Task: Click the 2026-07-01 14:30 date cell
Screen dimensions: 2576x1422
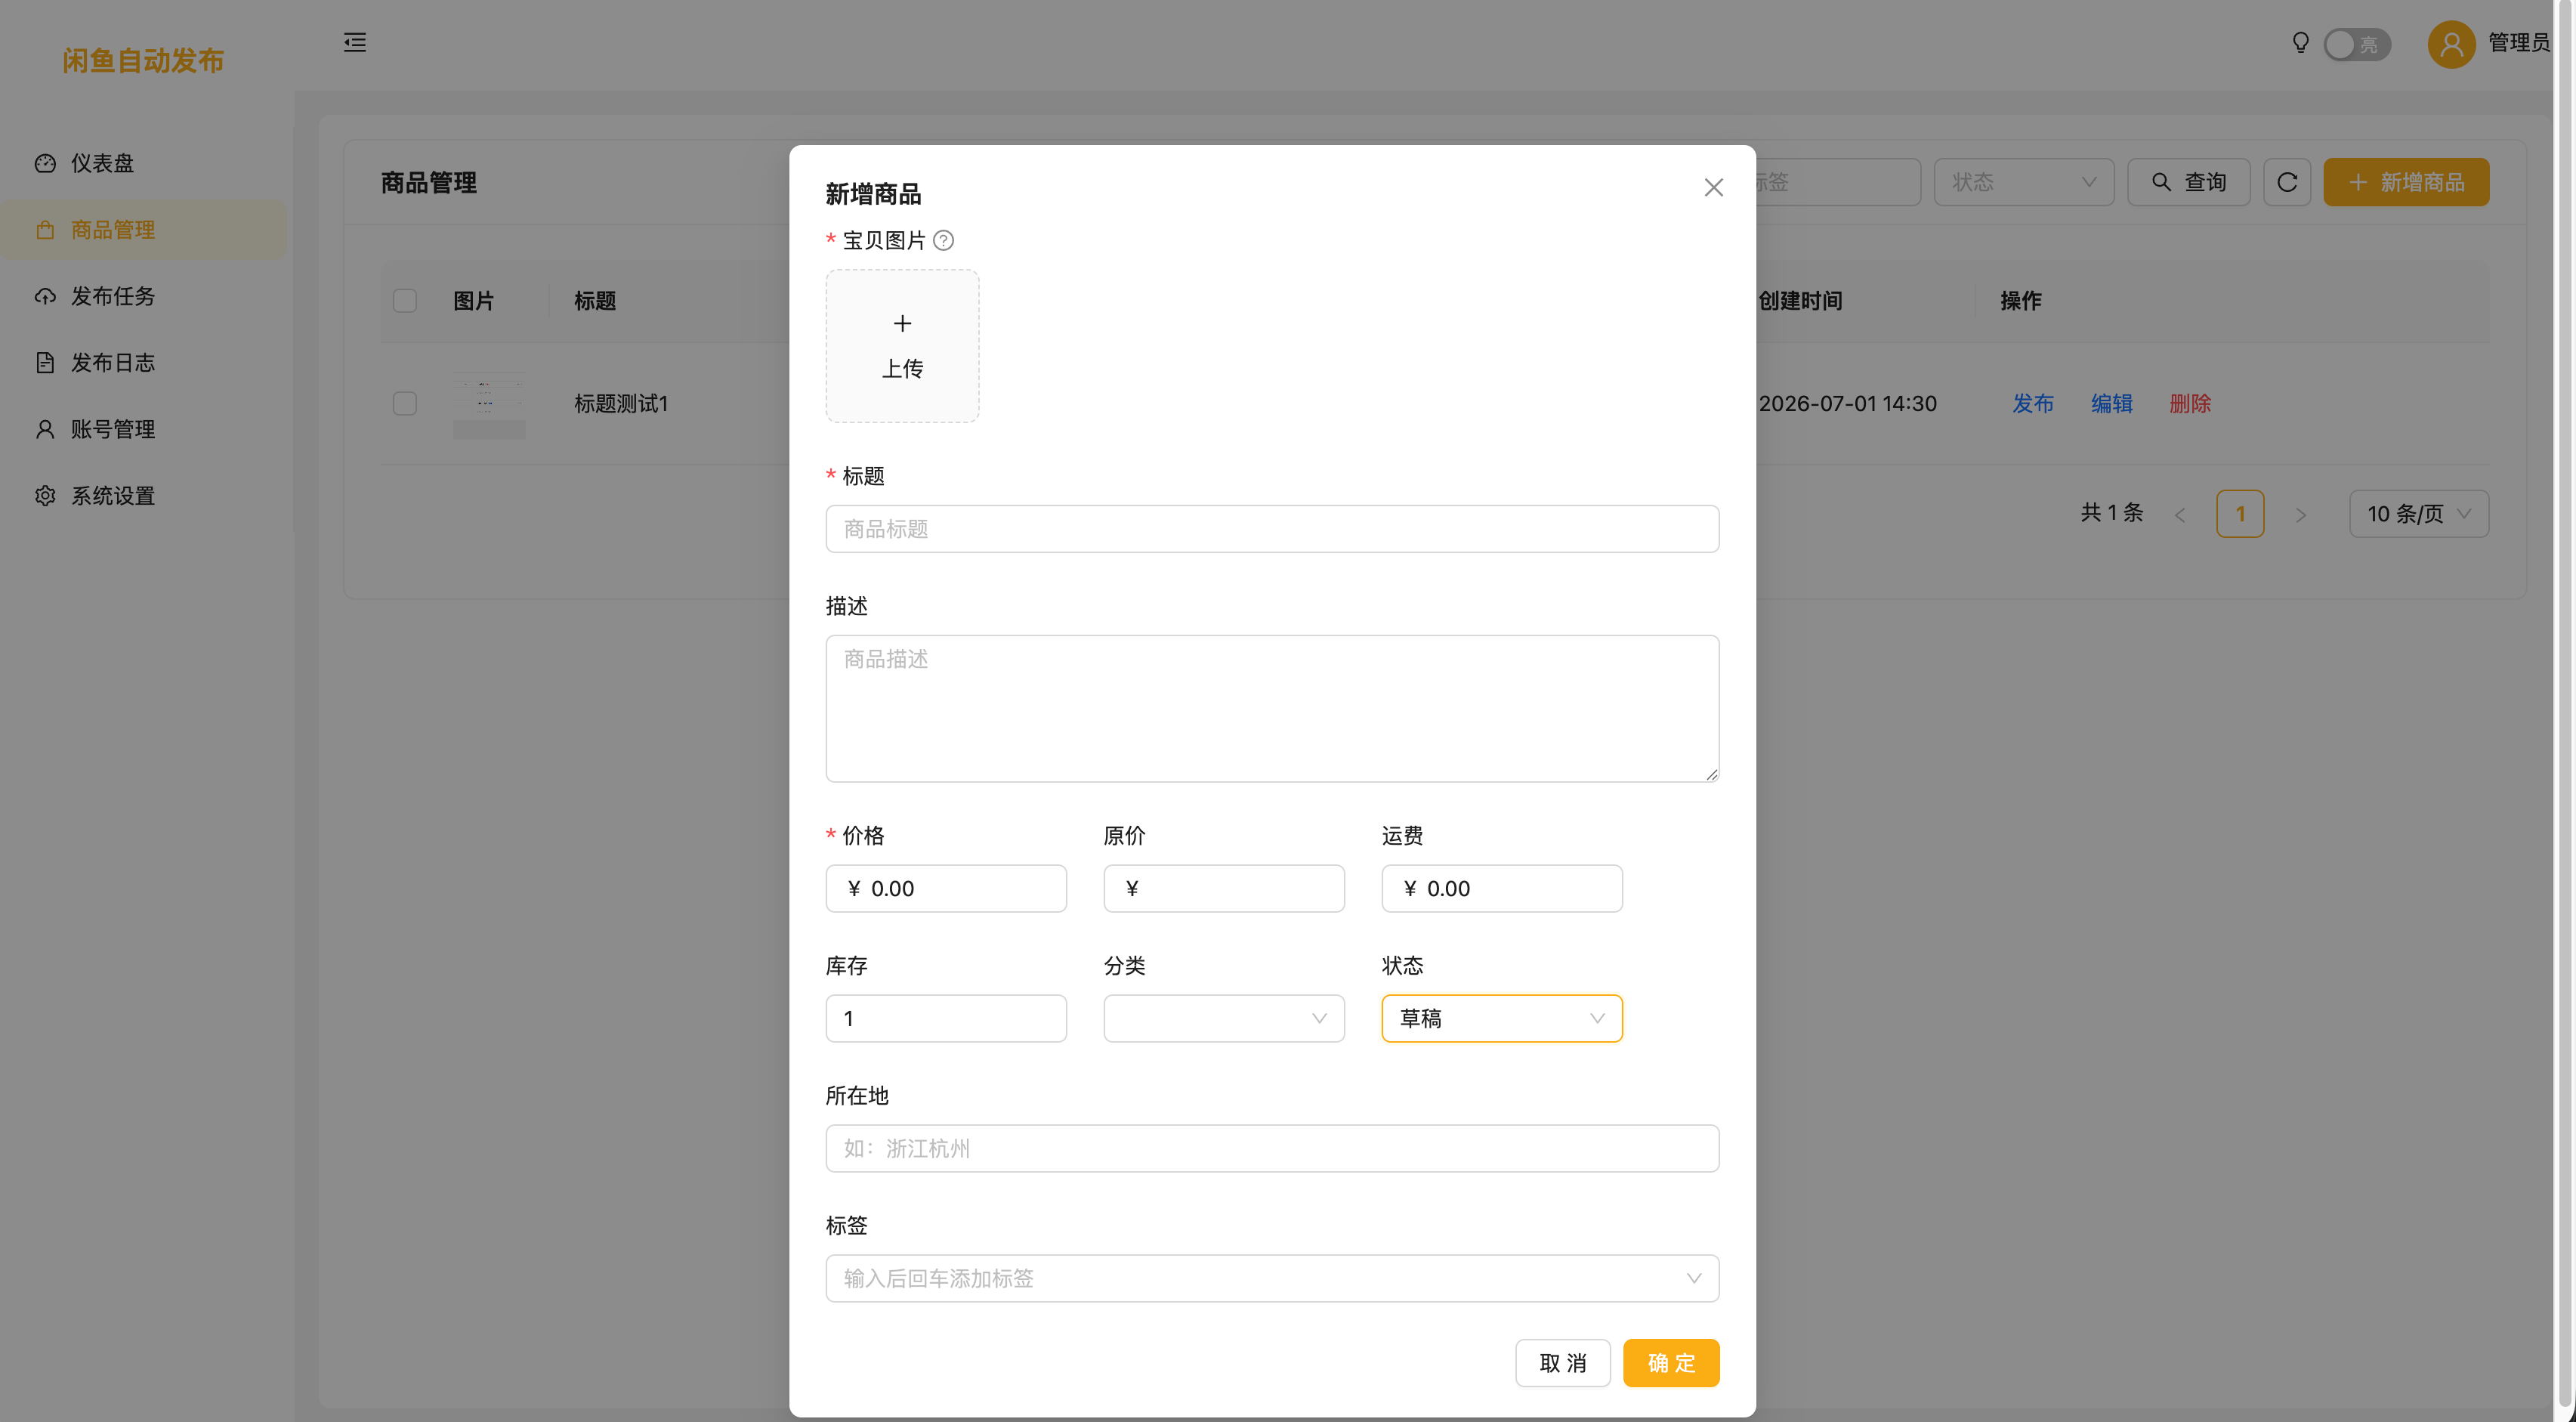Action: coord(1847,404)
